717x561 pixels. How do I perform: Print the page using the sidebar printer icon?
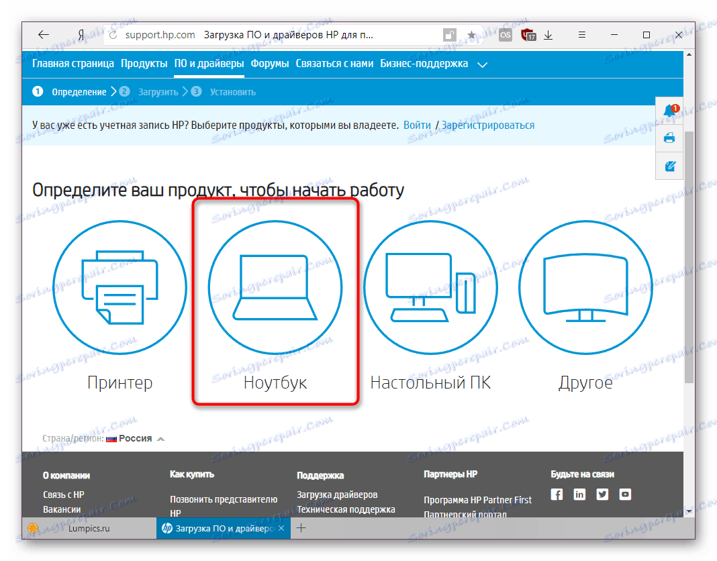point(669,138)
